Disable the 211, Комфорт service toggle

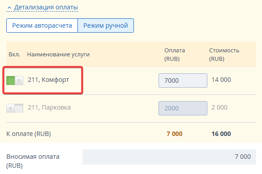(15, 81)
